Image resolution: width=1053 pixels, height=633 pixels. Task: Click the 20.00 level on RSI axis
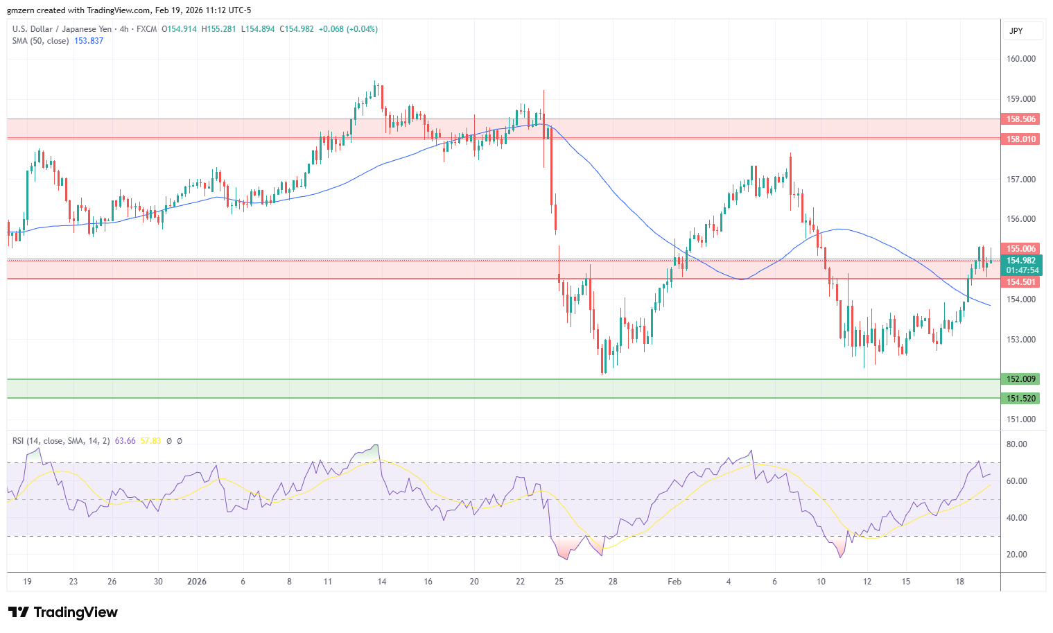[1017, 555]
